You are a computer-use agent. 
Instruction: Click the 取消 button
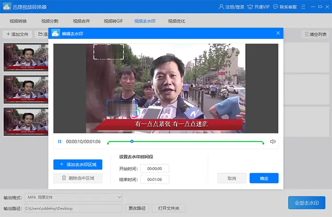[x=232, y=178]
